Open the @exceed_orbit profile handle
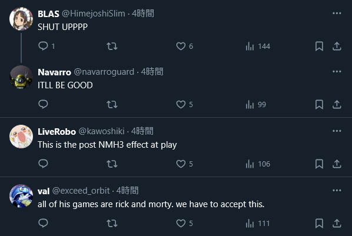The image size is (352, 236). [81, 191]
